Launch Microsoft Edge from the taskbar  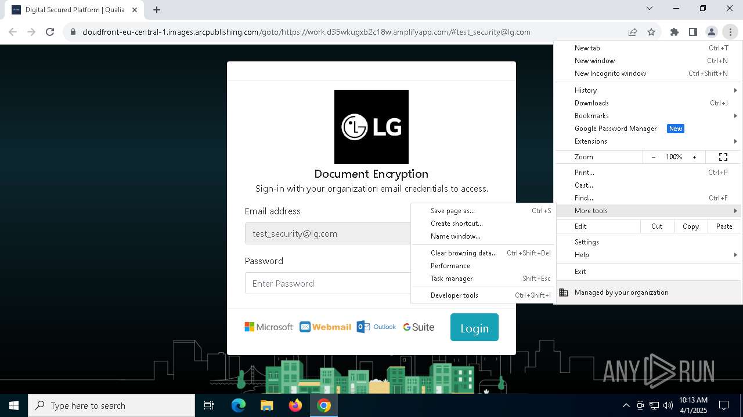(239, 405)
